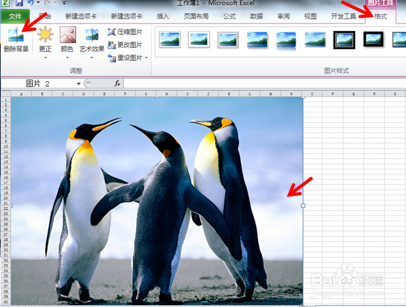Image resolution: width=406 pixels, height=307 pixels.
Task: Apply the first picture style thumbnail
Action: 170,39
